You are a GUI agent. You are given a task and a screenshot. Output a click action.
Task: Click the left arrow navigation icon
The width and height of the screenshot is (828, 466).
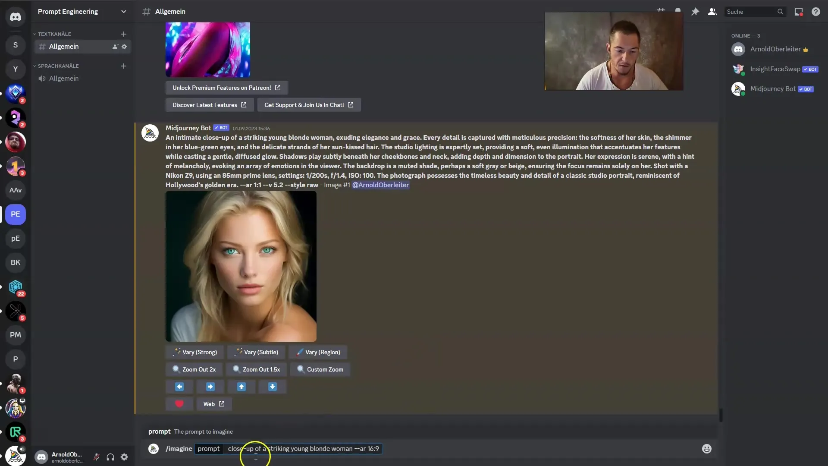179,386
